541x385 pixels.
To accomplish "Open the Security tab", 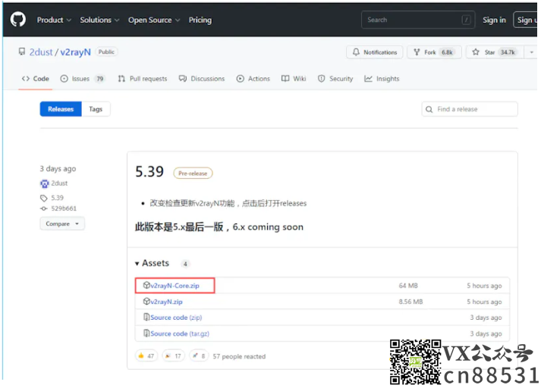I will pyautogui.click(x=335, y=79).
